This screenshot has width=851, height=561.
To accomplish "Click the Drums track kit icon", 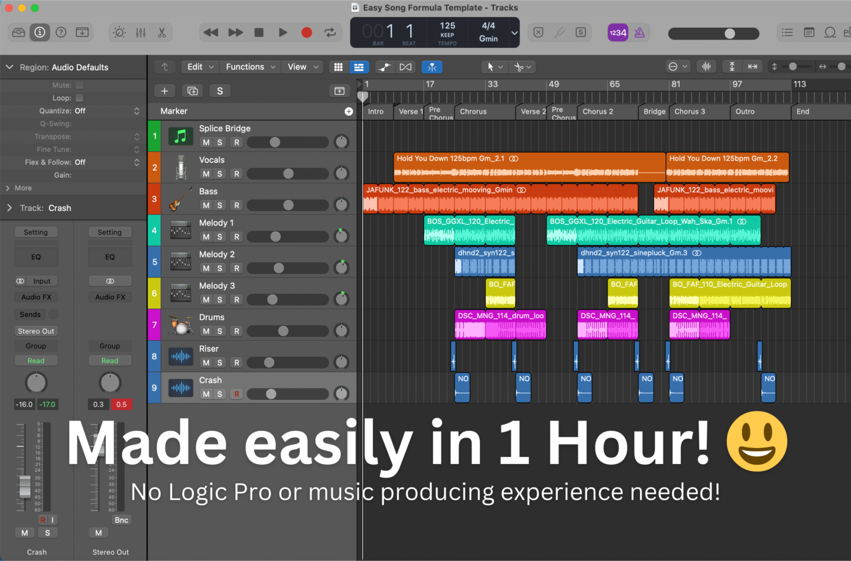I will click(181, 325).
